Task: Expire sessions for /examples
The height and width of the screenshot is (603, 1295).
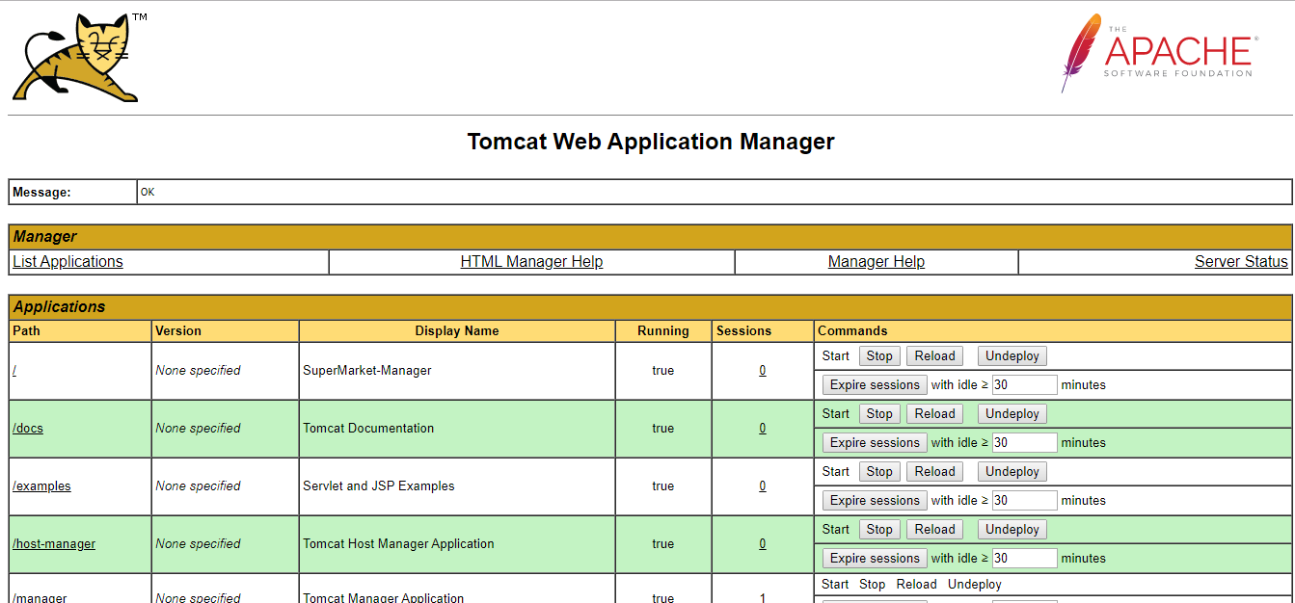Action: (x=875, y=501)
